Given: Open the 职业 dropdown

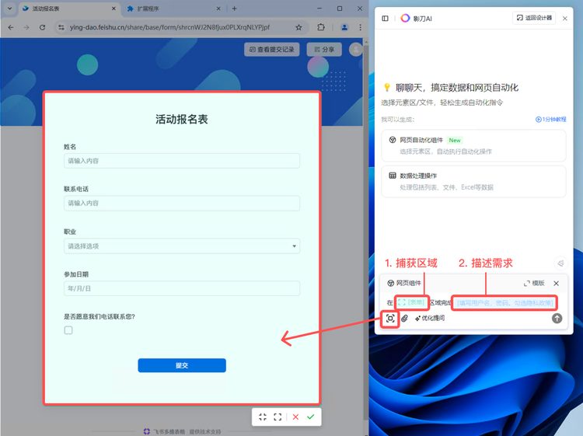Looking at the screenshot, I should (182, 246).
